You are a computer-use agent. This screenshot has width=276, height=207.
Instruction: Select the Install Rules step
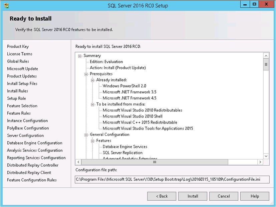17,91
